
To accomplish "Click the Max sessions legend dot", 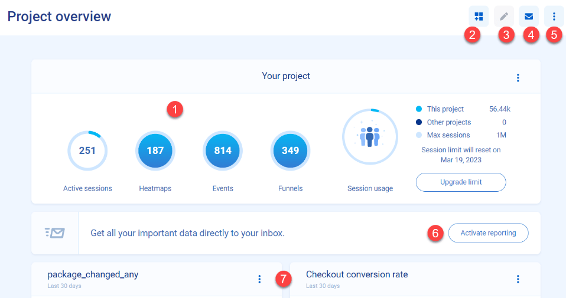I will (x=419, y=135).
